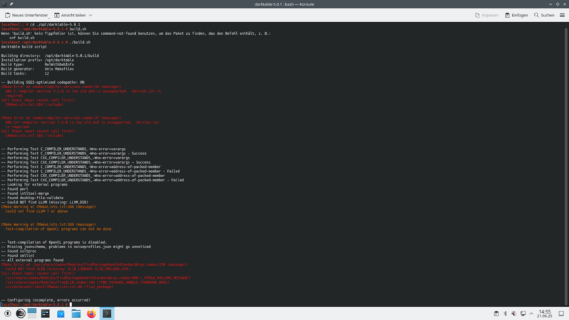Open a new tab with Neues Unterfenster

click(26, 15)
